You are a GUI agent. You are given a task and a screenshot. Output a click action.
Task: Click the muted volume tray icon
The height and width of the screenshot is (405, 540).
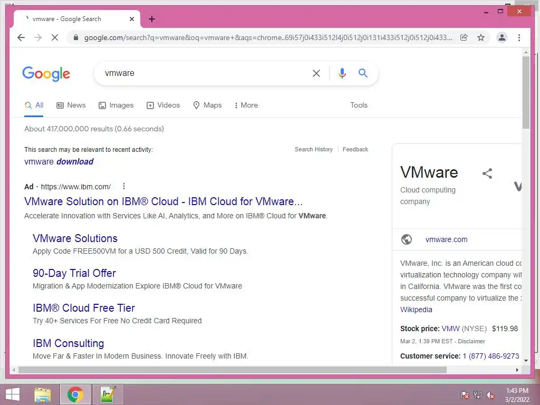(x=490, y=394)
